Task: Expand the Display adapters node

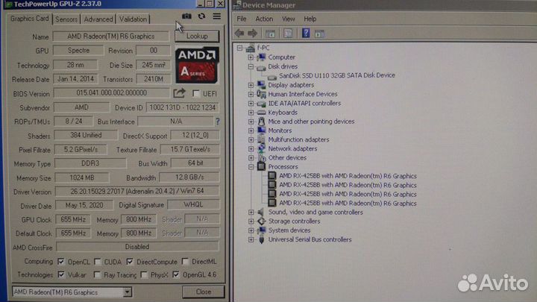Action: pos(251,85)
